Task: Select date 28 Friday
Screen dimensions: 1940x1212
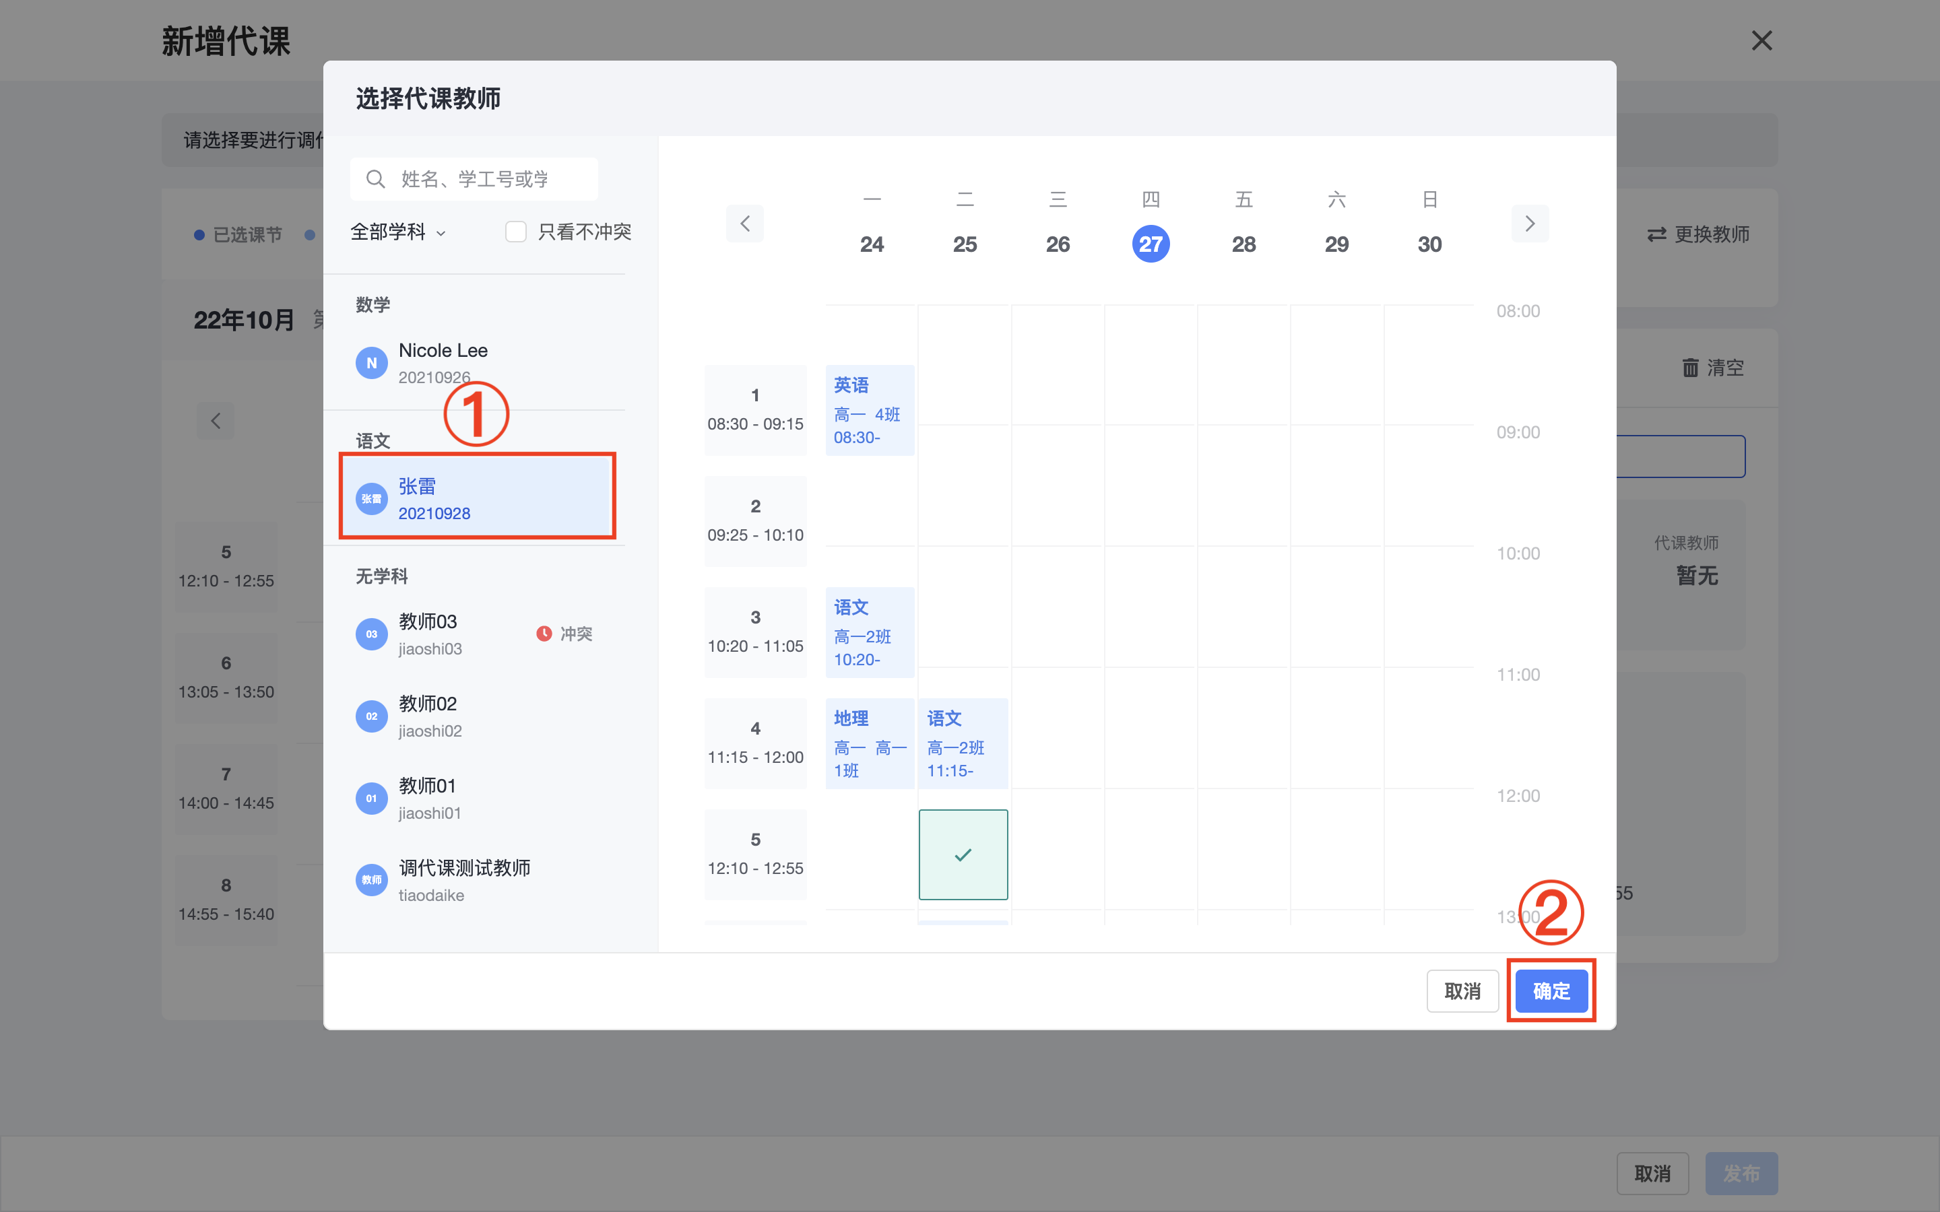Action: (x=1243, y=244)
